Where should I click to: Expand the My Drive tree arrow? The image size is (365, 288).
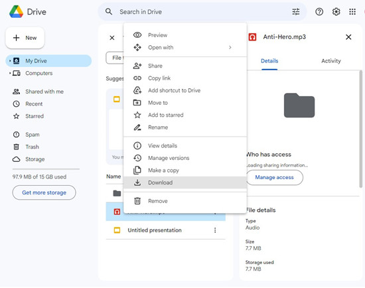[x=10, y=61]
